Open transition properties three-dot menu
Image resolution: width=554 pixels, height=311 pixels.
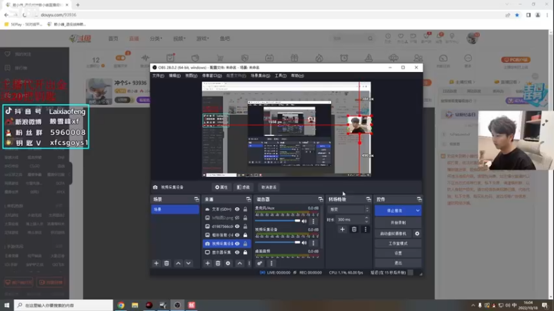click(366, 229)
